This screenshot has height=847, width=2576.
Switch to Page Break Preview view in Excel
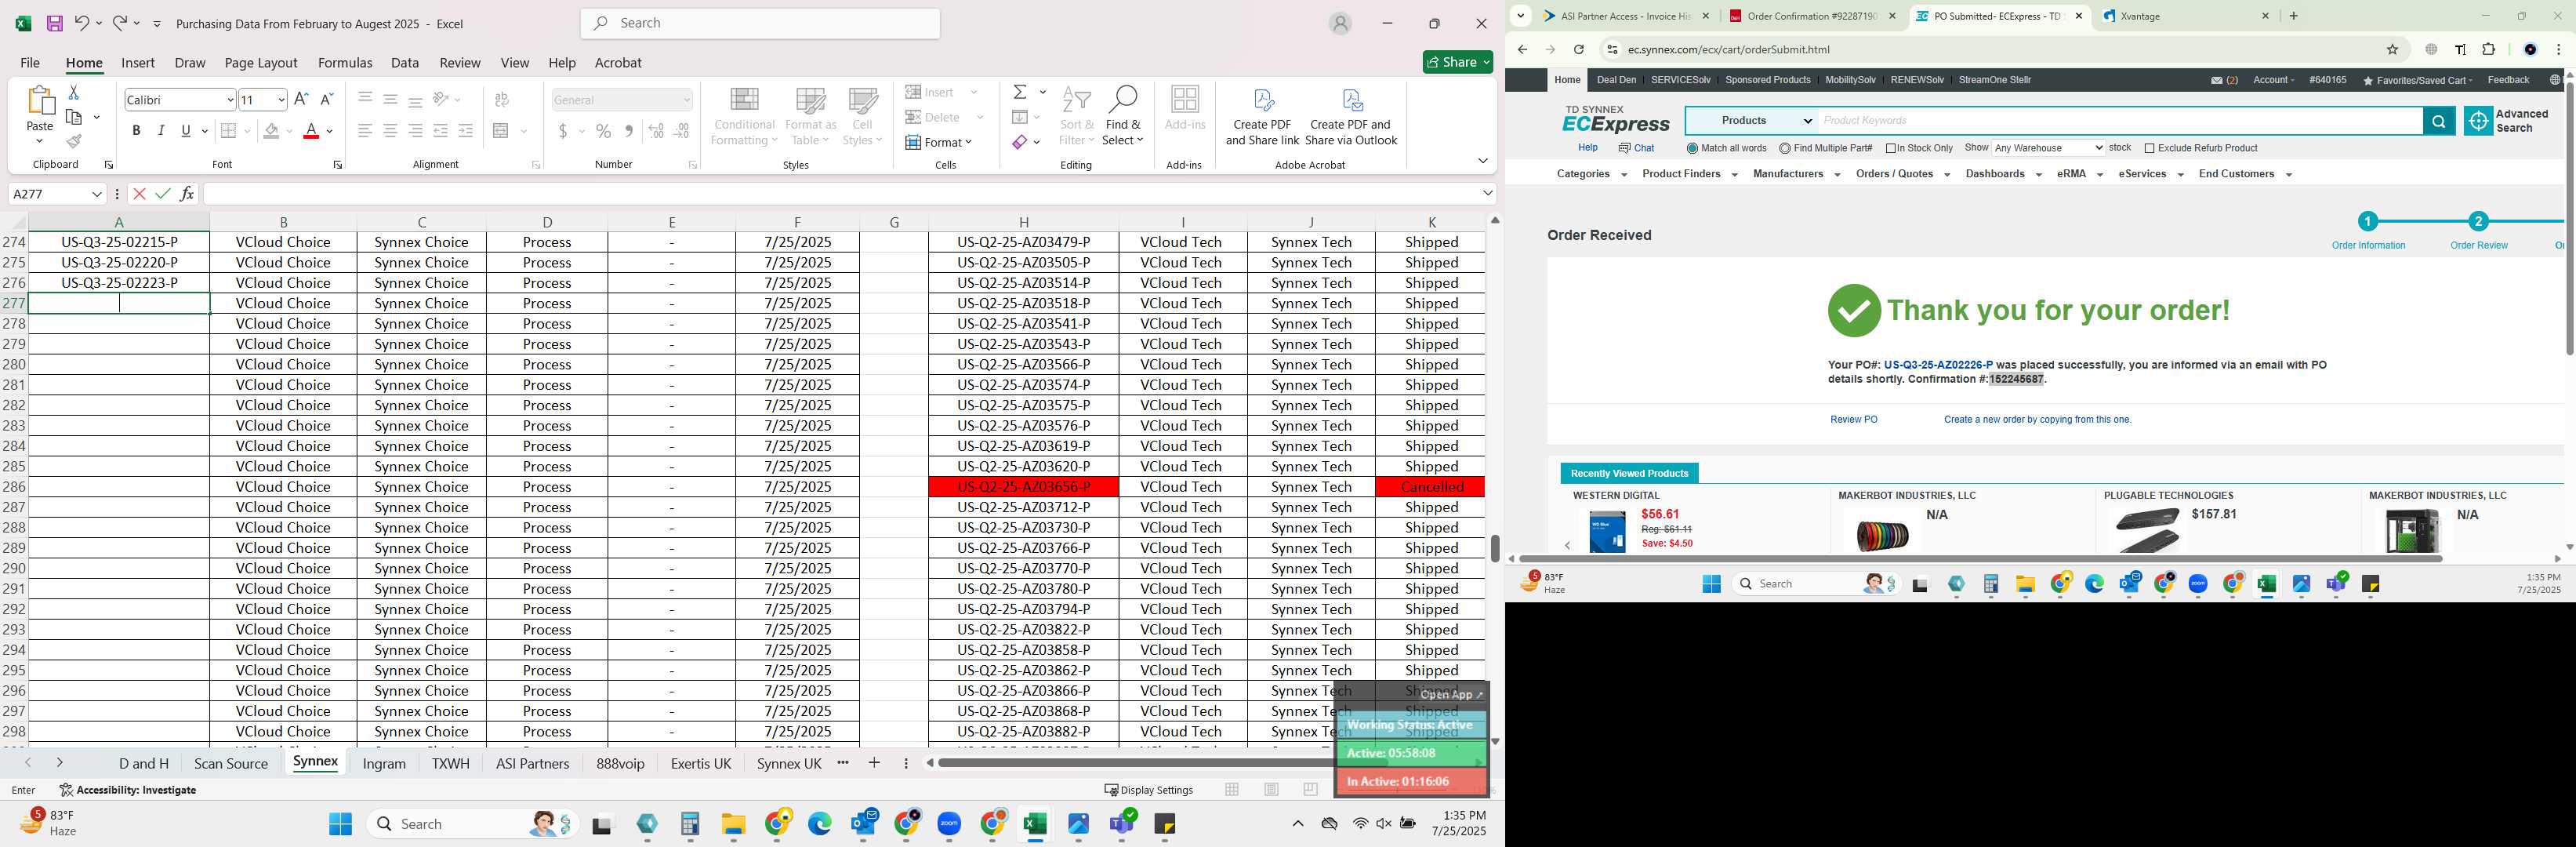coord(1311,789)
